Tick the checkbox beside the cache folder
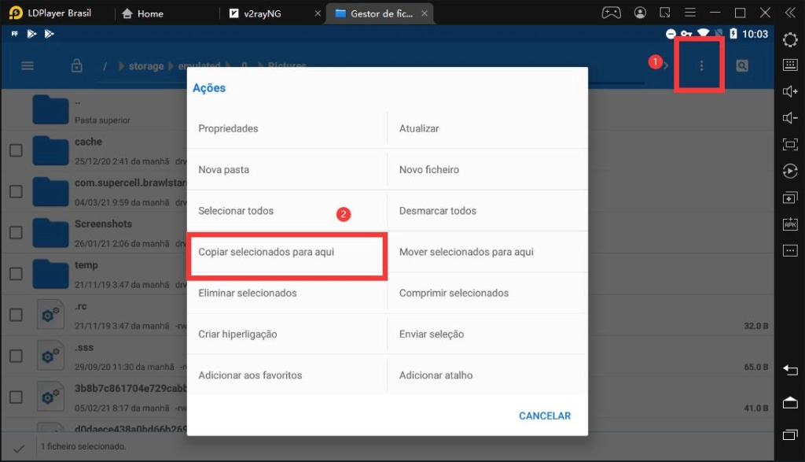The width and height of the screenshot is (805, 462). (x=16, y=150)
